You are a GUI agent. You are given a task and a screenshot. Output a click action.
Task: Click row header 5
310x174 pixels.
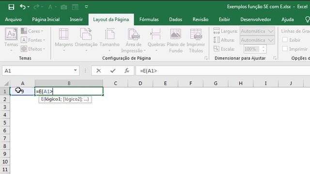[x=5, y=122]
